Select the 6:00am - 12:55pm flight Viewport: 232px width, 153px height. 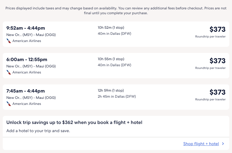[x=27, y=60]
